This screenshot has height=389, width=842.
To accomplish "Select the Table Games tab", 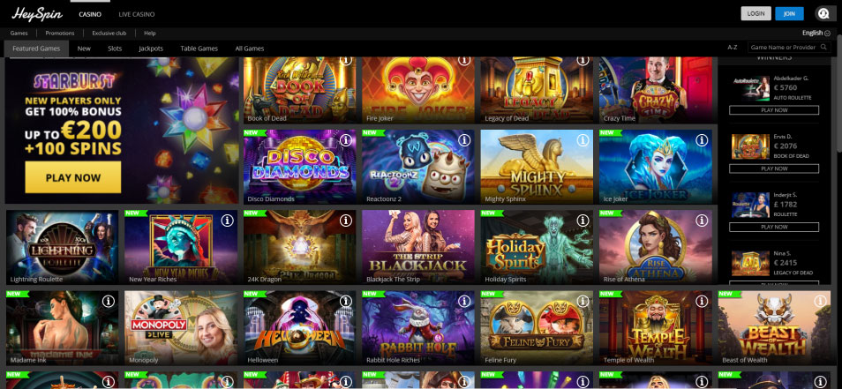I will tap(199, 49).
